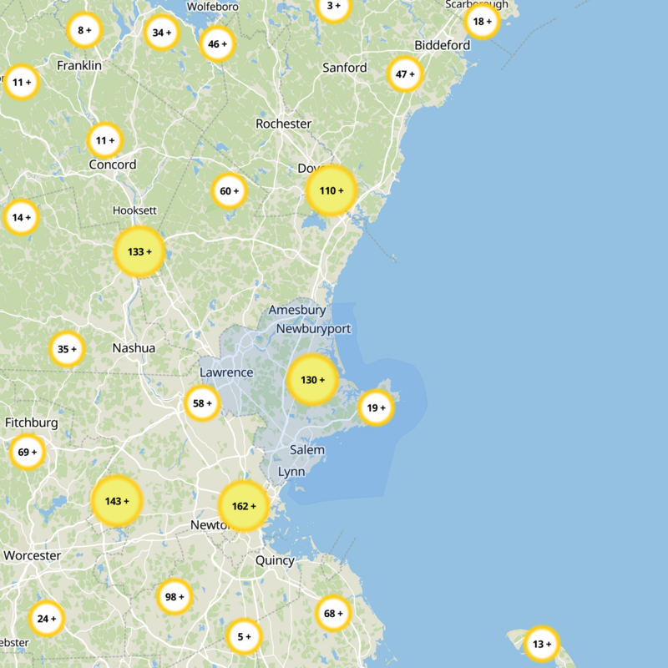Open the 46 + cluster marker
Image resolution: width=668 pixels, height=668 pixels.
(217, 44)
